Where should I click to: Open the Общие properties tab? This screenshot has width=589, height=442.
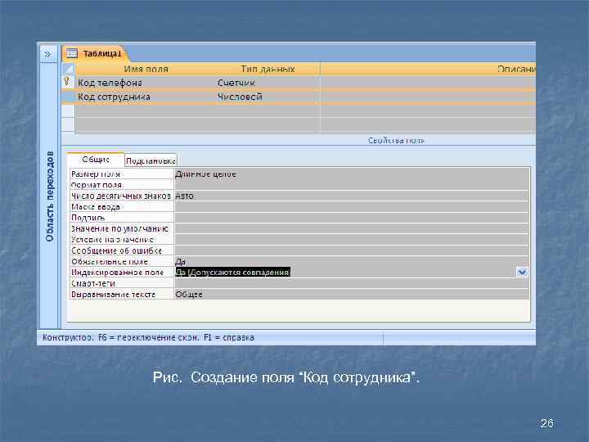[96, 160]
